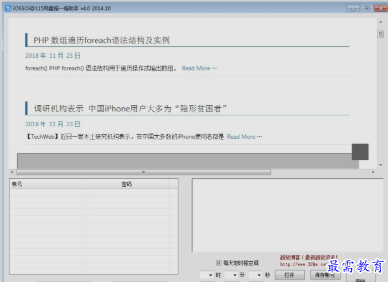The width and height of the screenshot is (388, 282).
Task: Click the 保存帐号 button
Action: 325,275
